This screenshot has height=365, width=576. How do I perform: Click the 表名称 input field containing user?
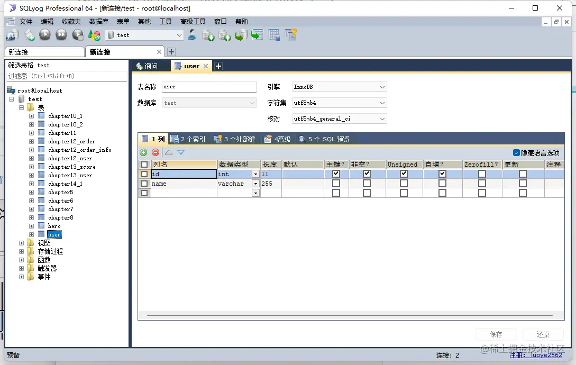[209, 87]
